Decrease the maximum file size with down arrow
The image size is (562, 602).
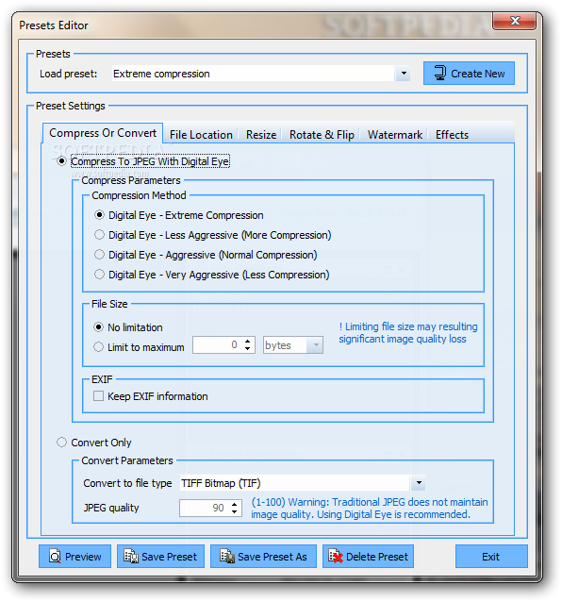tap(248, 348)
